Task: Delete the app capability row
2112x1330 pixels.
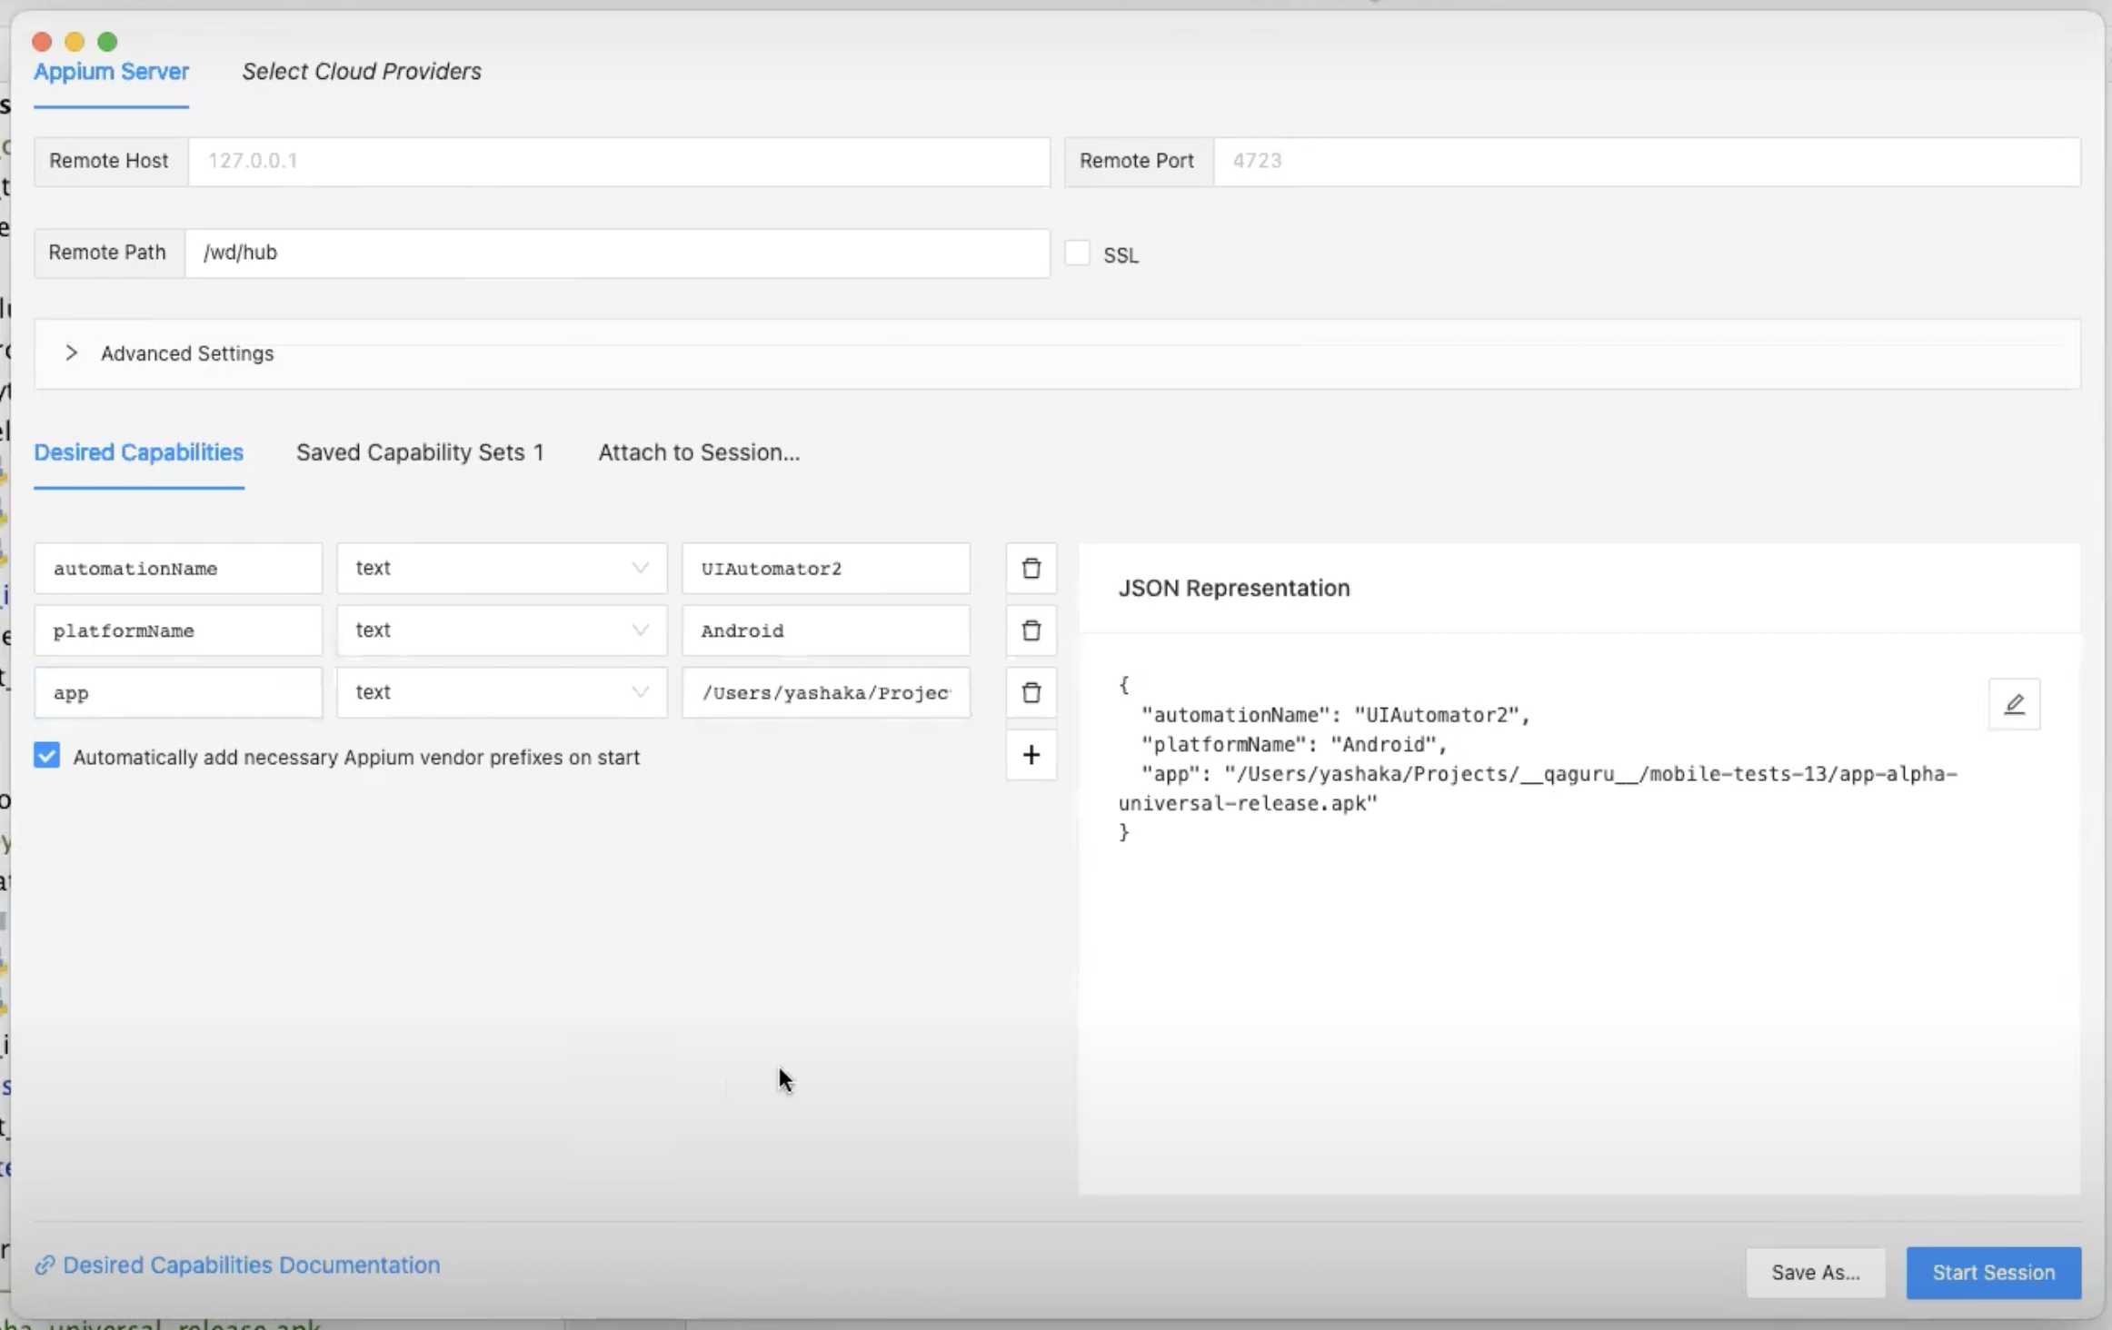Action: tap(1031, 693)
